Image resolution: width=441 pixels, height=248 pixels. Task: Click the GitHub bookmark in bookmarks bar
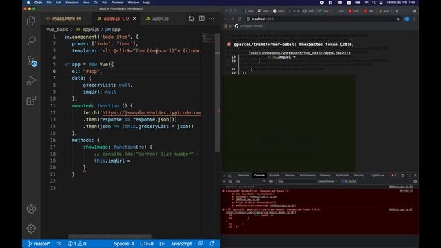click(x=249, y=26)
